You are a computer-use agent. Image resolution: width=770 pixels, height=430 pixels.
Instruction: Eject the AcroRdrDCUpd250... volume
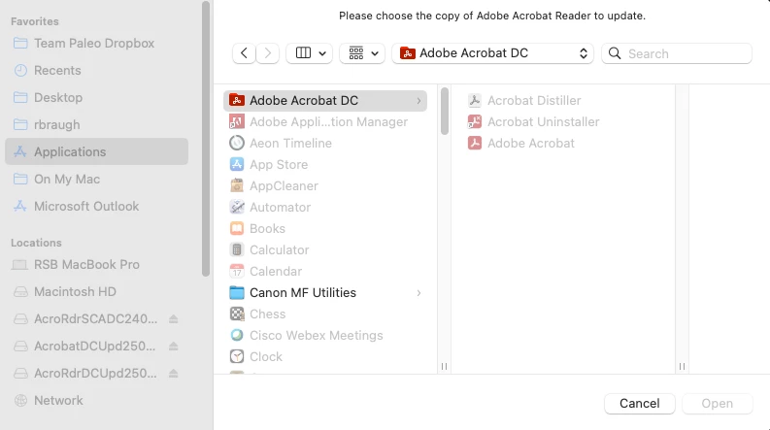tap(174, 374)
